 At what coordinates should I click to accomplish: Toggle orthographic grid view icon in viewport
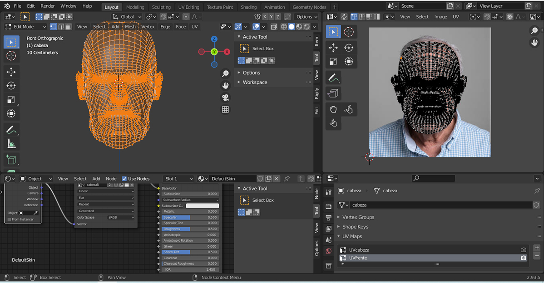click(225, 109)
